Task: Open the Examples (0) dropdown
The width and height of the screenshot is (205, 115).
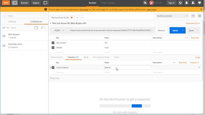Action: pos(193,23)
